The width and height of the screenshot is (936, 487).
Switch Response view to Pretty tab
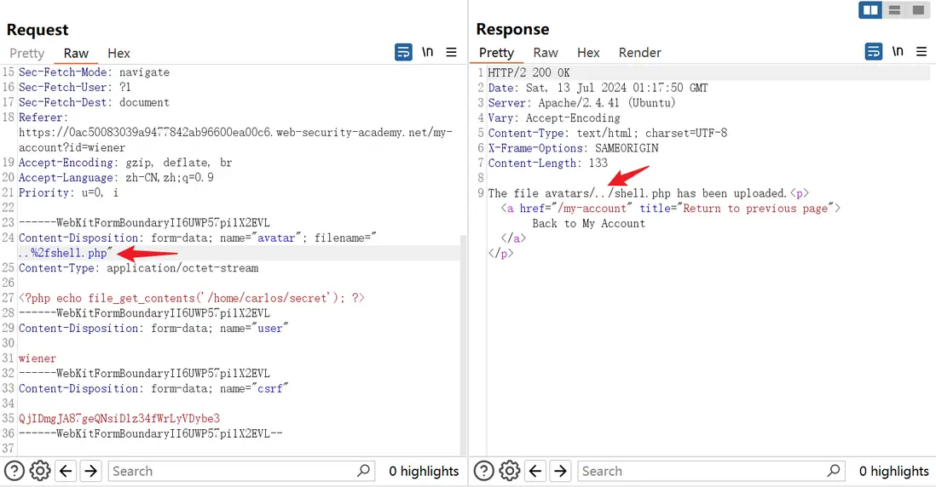496,53
